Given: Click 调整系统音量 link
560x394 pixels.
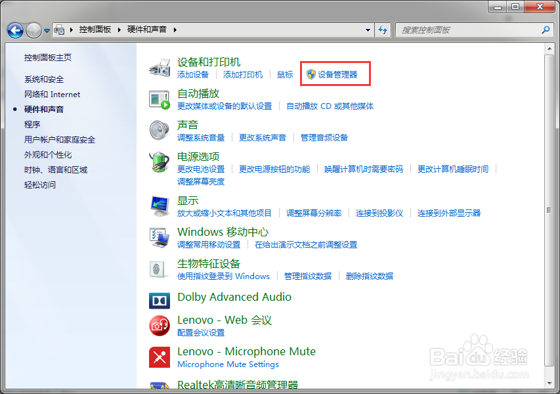Looking at the screenshot, I should click(x=201, y=137).
